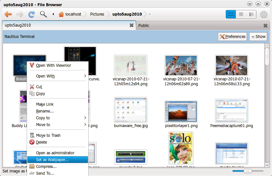Select vlcsnap 12h06m58s133.png thumbnail
This screenshot has height=176, width=272.
point(232,65)
